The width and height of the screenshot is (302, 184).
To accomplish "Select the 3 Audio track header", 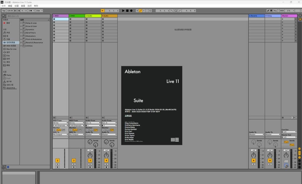I will point(93,16).
